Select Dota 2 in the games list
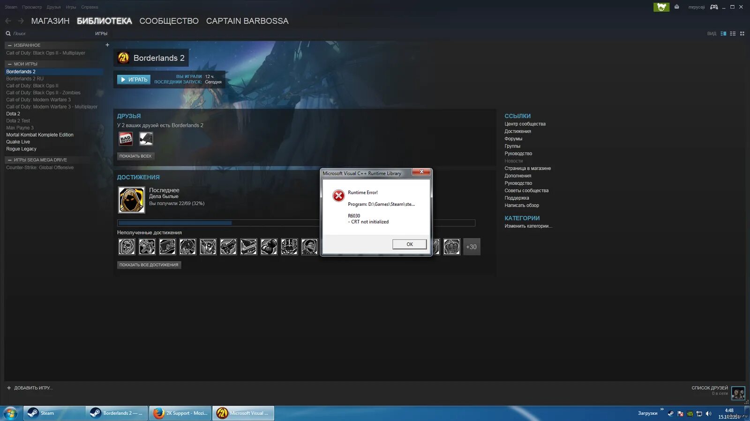 [13, 114]
